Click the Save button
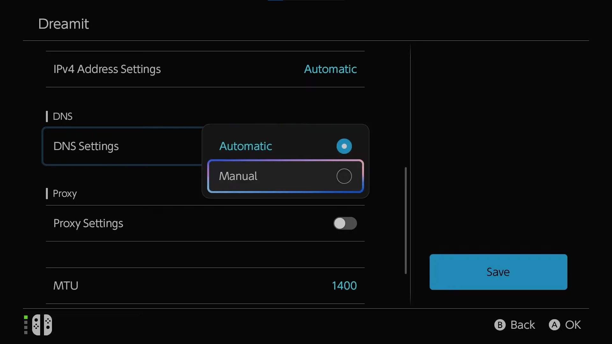This screenshot has width=612, height=344. point(498,272)
